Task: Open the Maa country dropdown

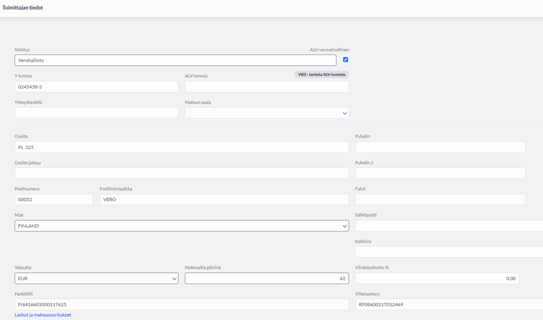Action: [x=181, y=226]
